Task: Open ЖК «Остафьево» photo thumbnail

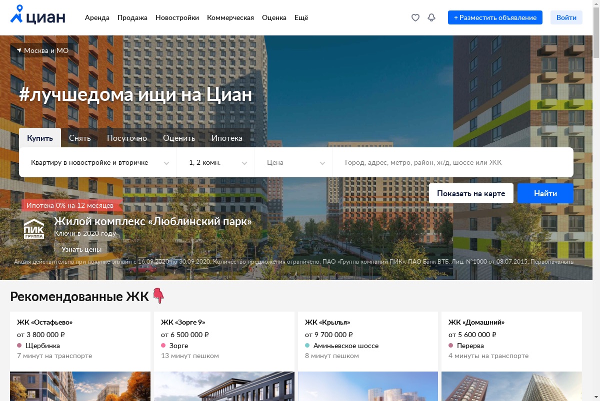Action: point(80,386)
